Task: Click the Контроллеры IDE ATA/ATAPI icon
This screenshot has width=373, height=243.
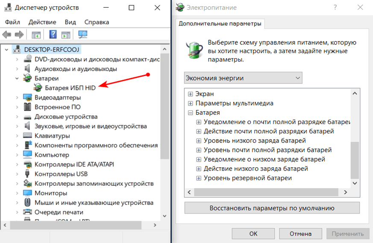Action: pos(28,164)
